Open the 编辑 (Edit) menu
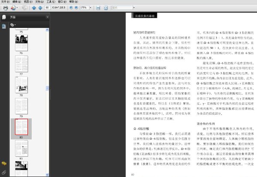The width and height of the screenshot is (257, 177). pyautogui.click(x=17, y=2)
